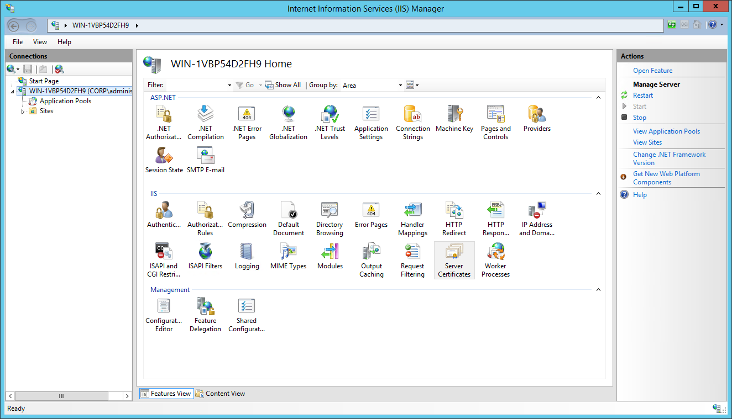Open IP Address and Domain Restrictions

point(537,219)
